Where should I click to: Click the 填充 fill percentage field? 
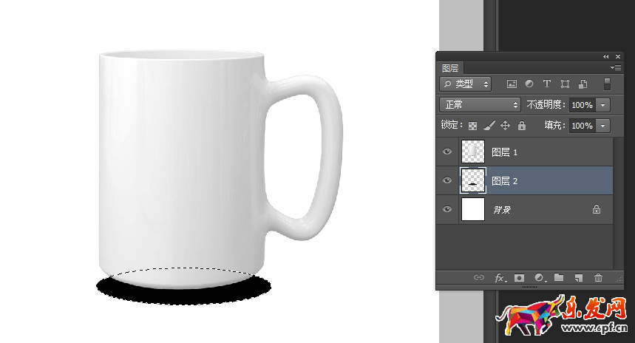pos(582,126)
